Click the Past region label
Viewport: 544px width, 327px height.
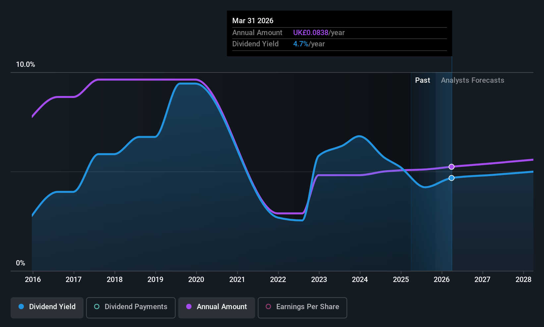tap(422, 80)
